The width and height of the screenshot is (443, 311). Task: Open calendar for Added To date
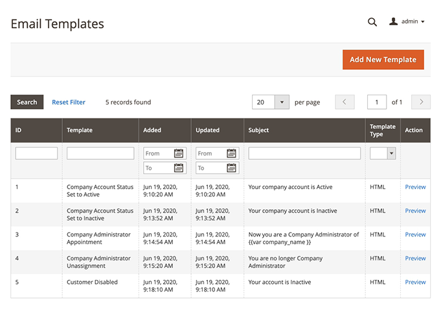pyautogui.click(x=179, y=168)
